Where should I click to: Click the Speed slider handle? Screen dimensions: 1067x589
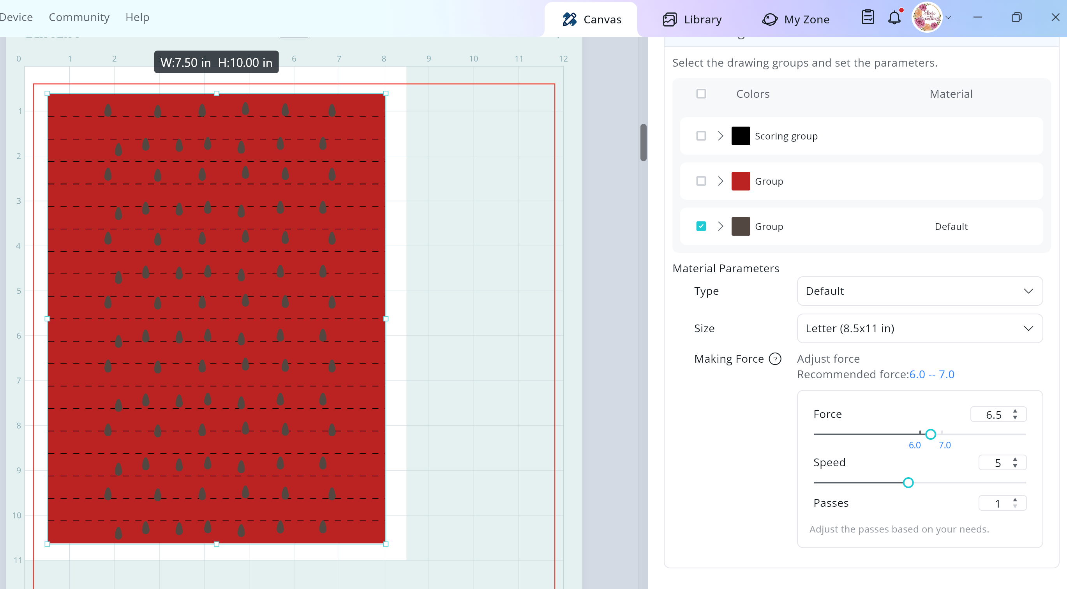click(908, 483)
